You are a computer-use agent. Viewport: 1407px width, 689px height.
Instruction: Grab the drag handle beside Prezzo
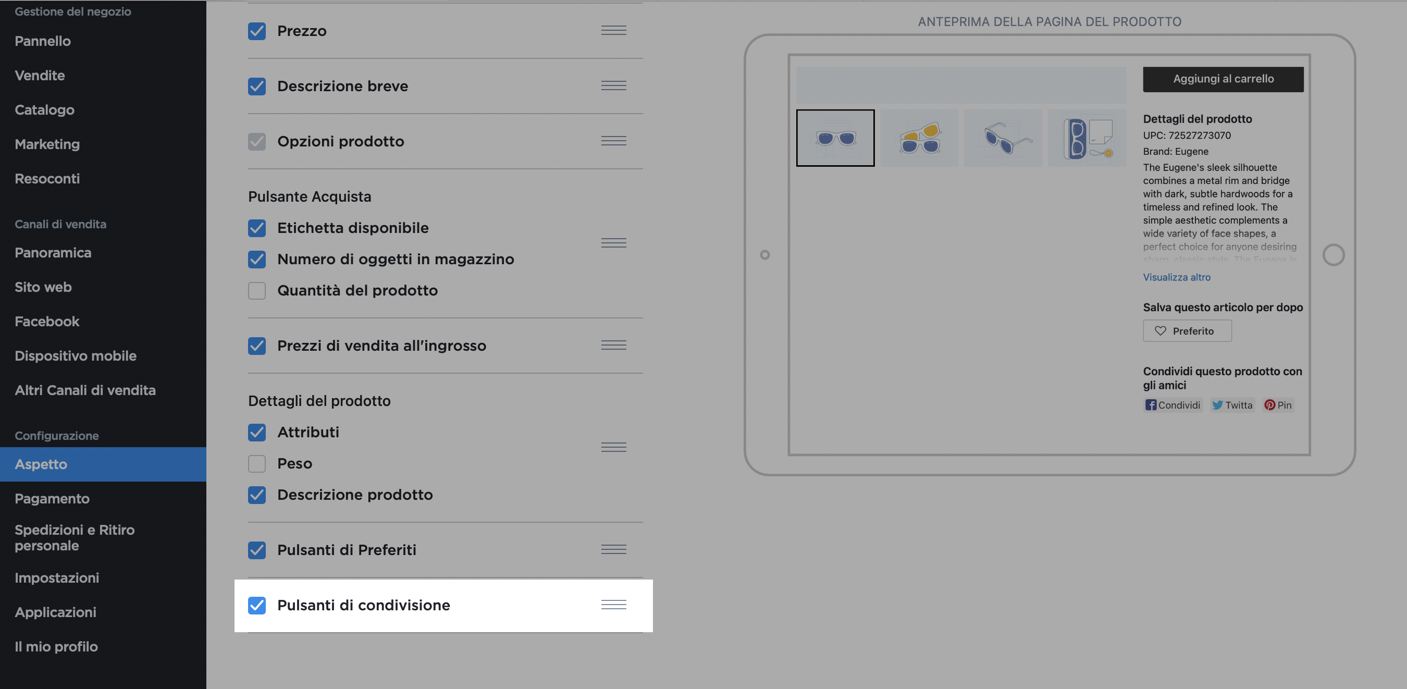click(613, 31)
